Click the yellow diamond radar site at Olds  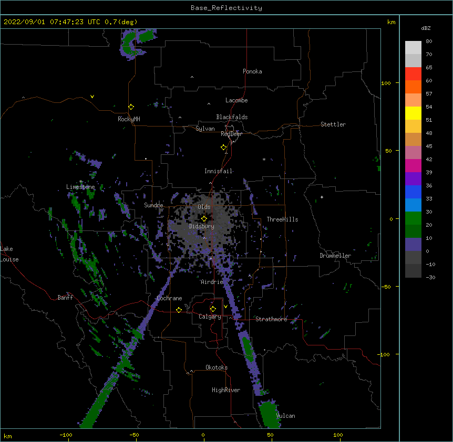(204, 219)
